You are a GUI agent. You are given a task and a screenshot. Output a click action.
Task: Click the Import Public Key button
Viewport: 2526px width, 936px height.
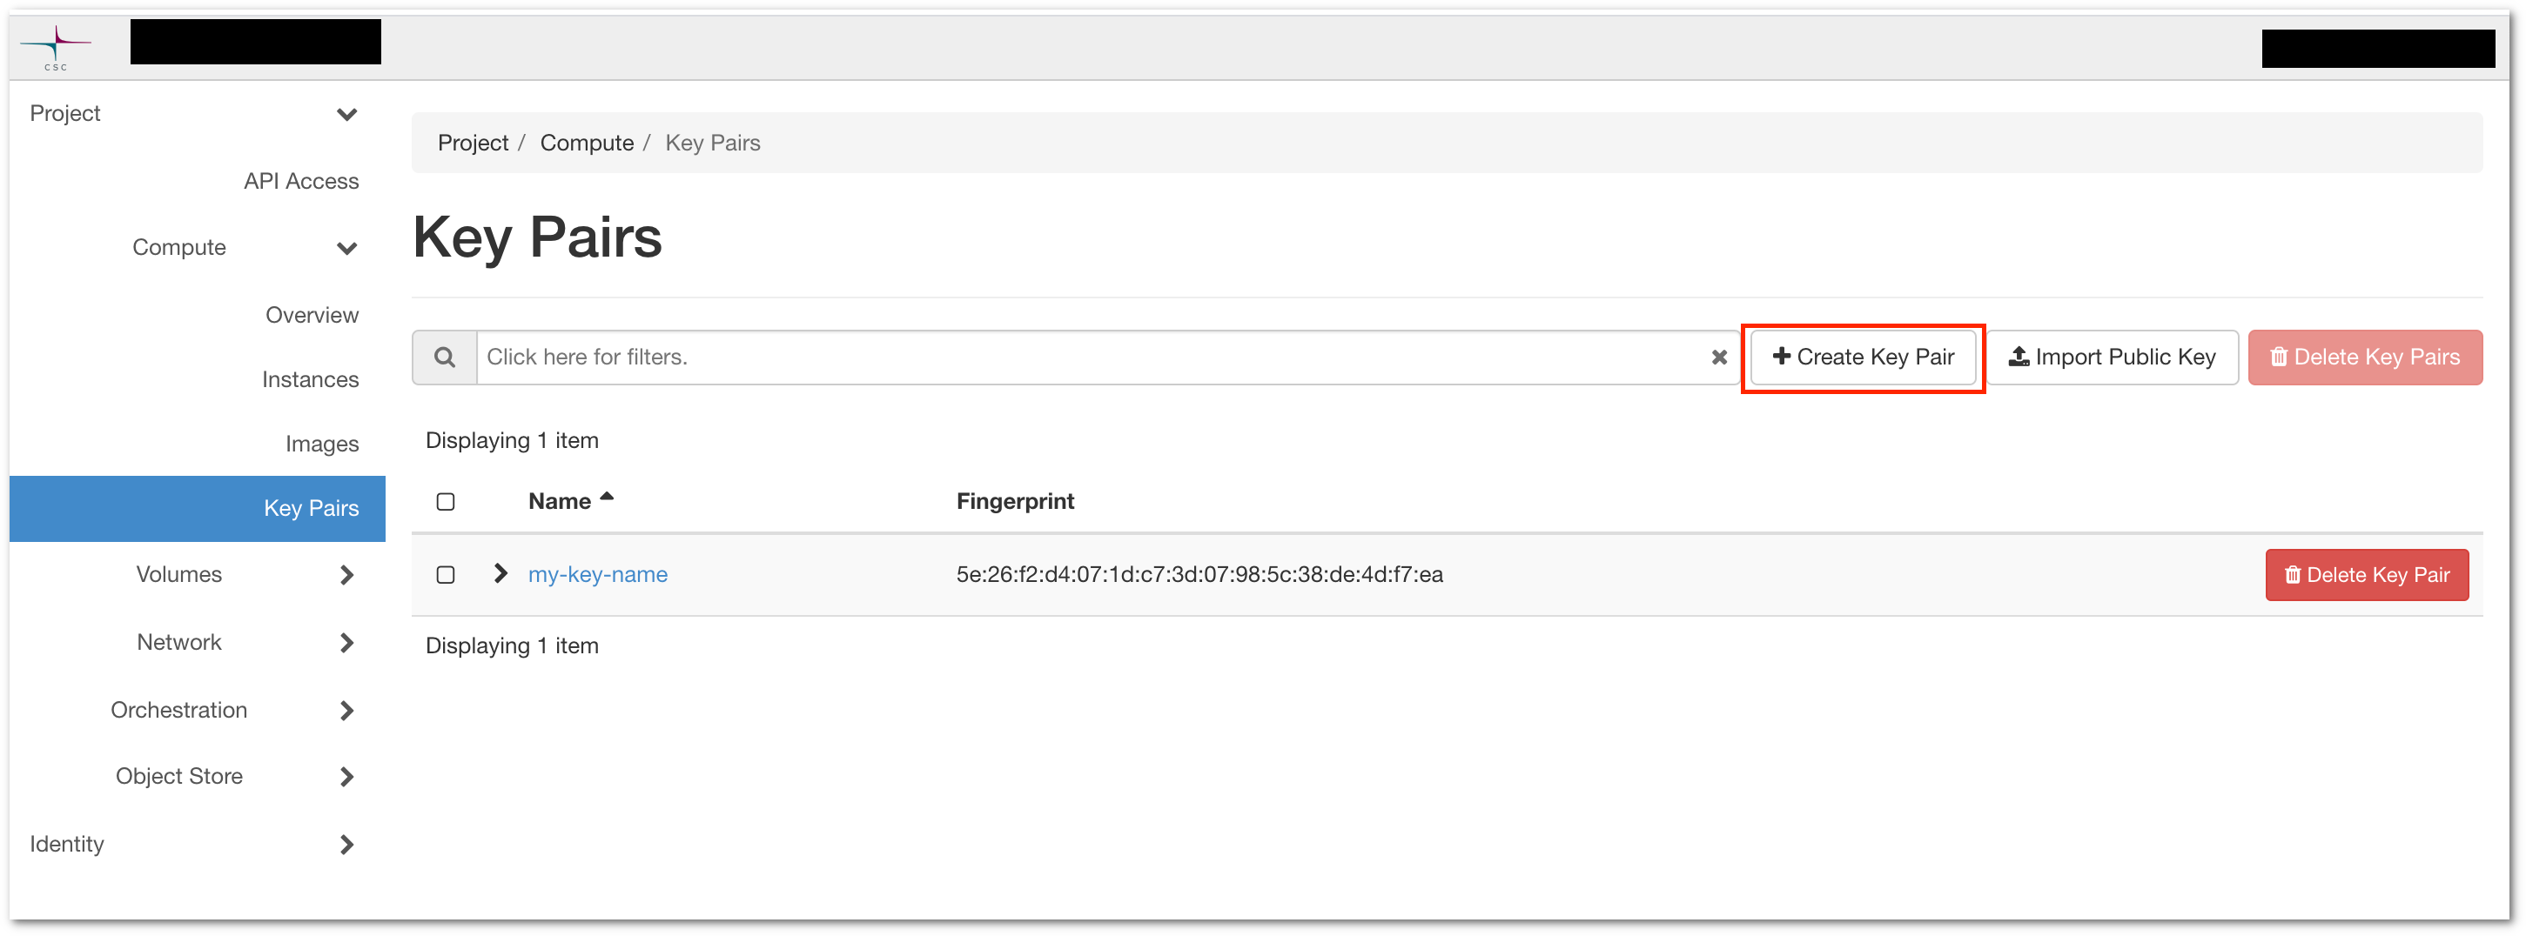tap(2113, 358)
